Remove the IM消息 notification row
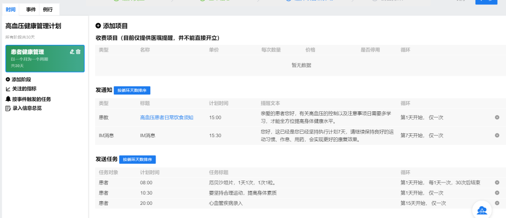 tap(497, 135)
